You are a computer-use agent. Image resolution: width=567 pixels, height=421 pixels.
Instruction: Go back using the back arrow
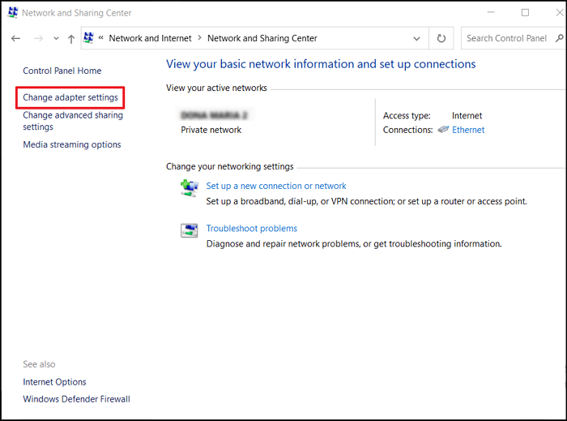[x=15, y=38]
